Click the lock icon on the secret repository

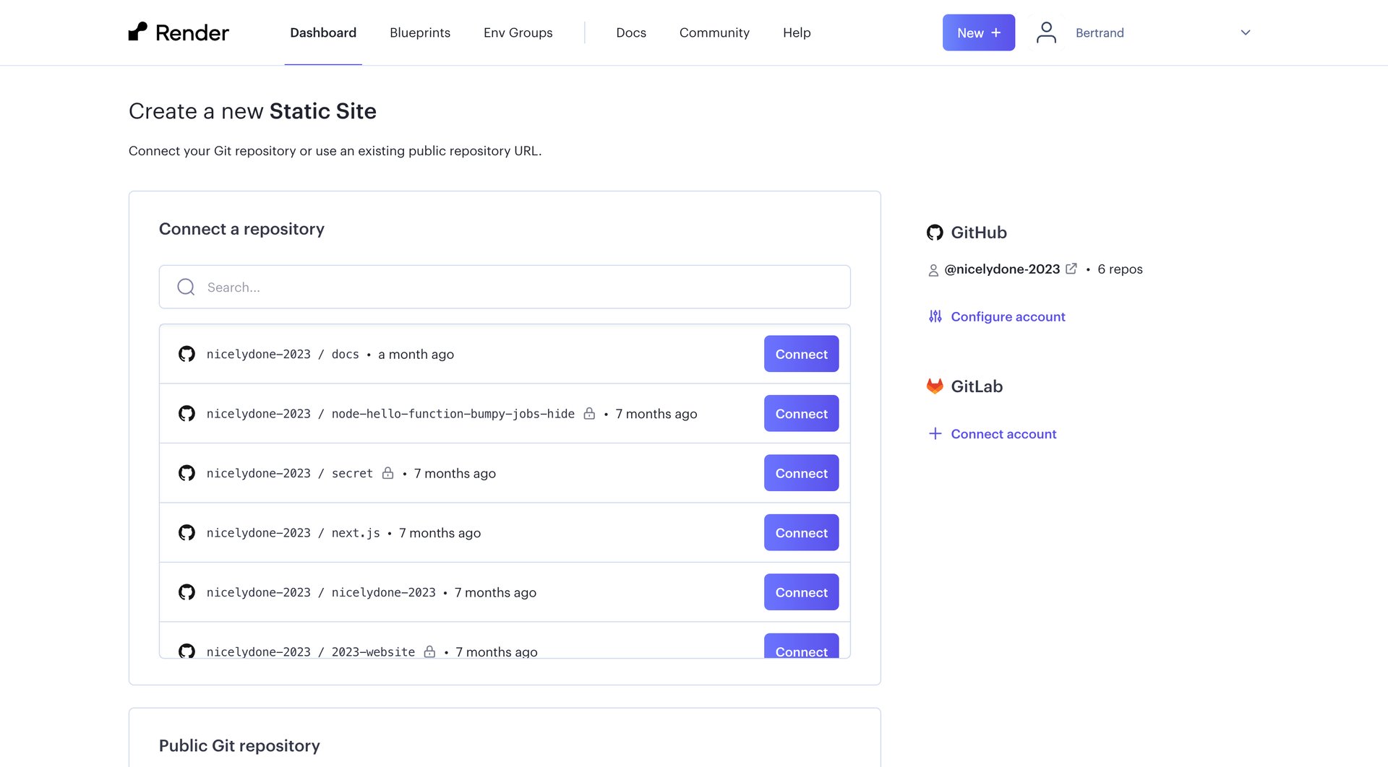(x=387, y=473)
